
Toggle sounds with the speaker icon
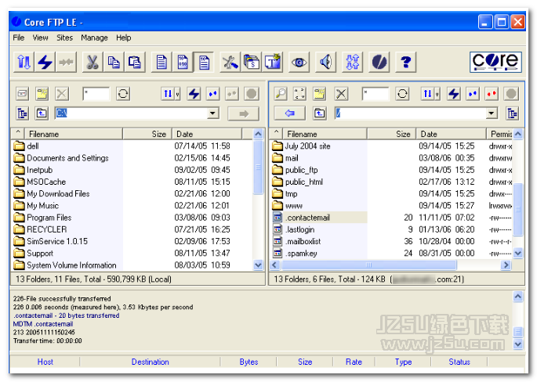point(325,63)
